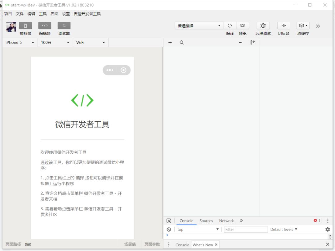Click the plus add file icon
The height and width of the screenshot is (251, 335).
(170, 42)
